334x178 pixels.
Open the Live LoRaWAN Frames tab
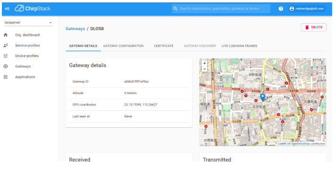239,46
